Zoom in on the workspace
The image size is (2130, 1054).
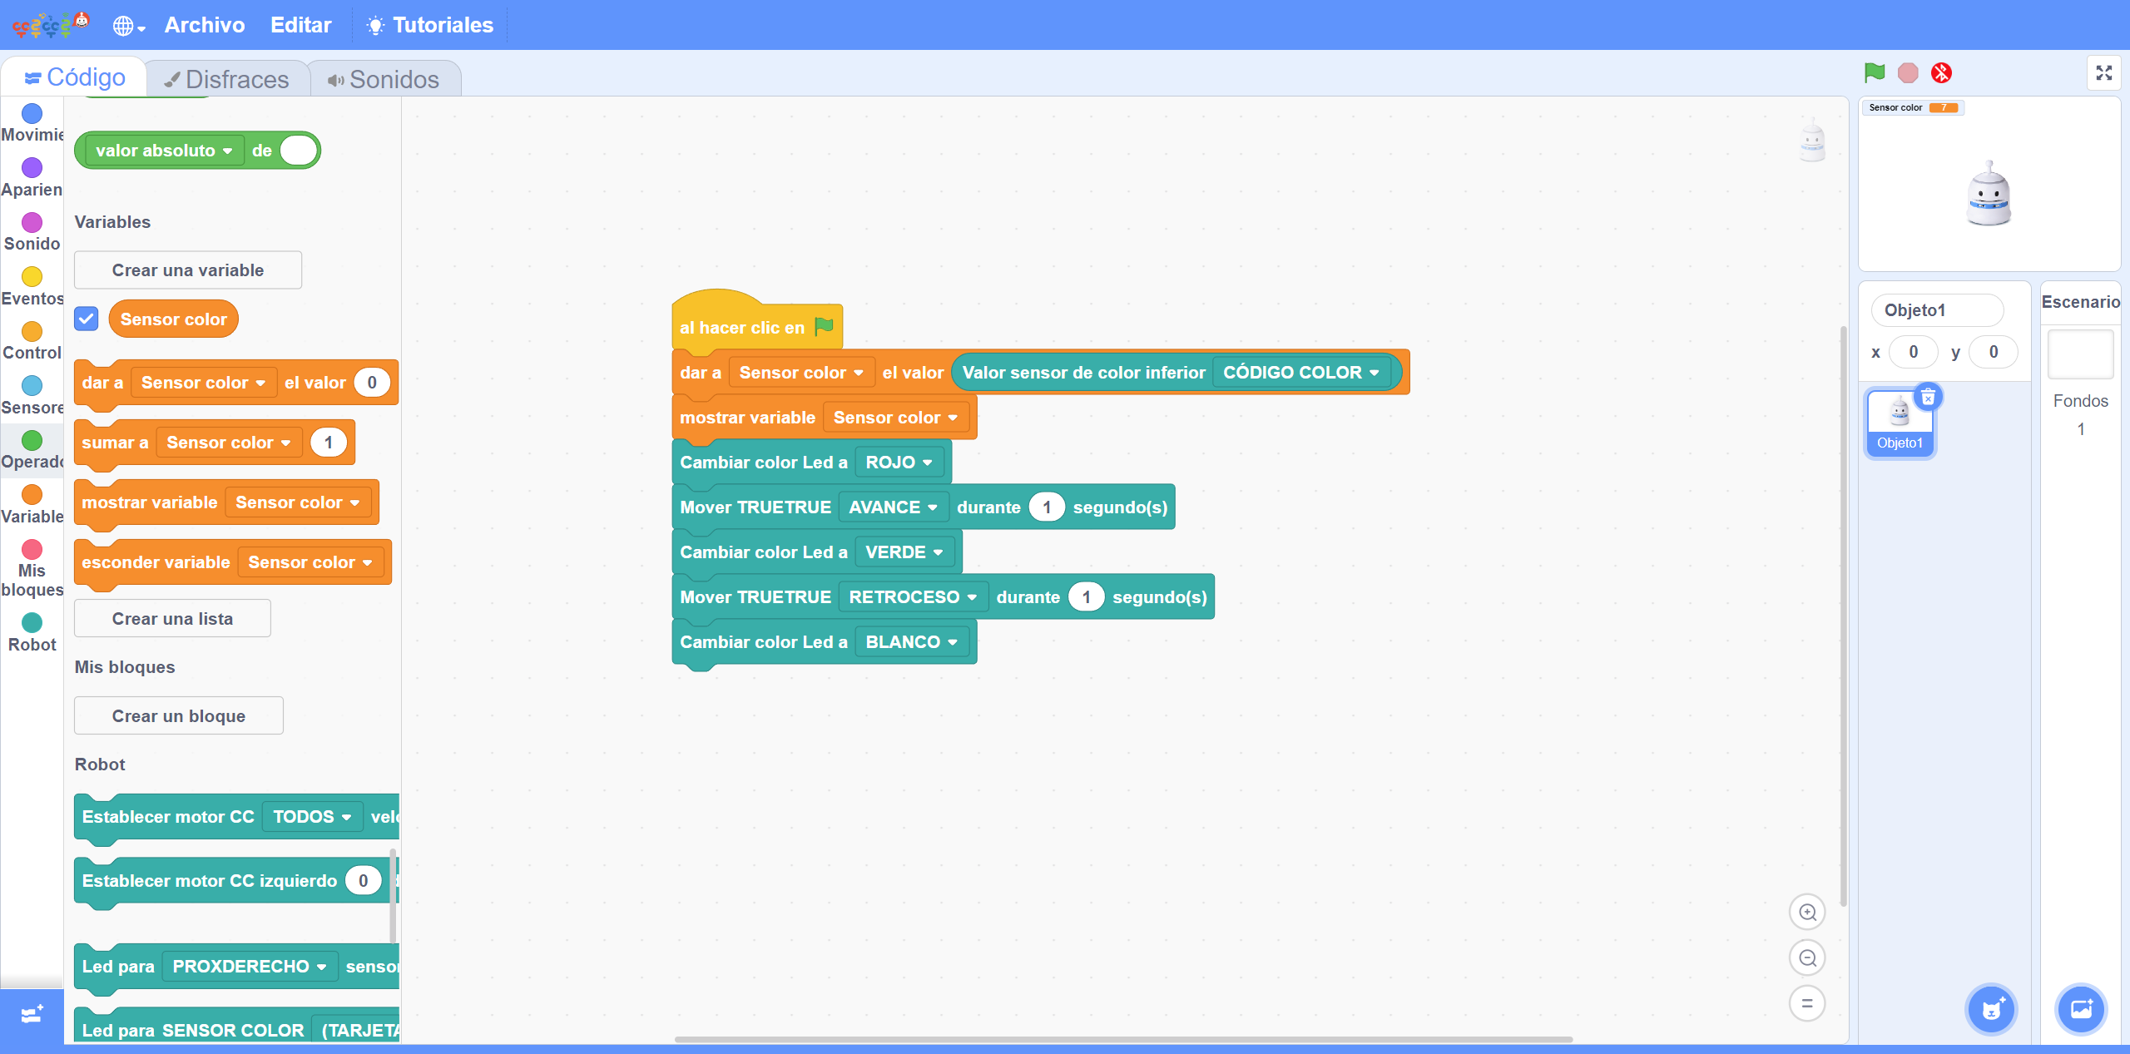coord(1806,913)
